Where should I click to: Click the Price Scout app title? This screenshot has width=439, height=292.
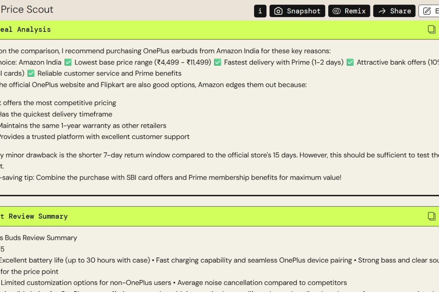click(27, 9)
